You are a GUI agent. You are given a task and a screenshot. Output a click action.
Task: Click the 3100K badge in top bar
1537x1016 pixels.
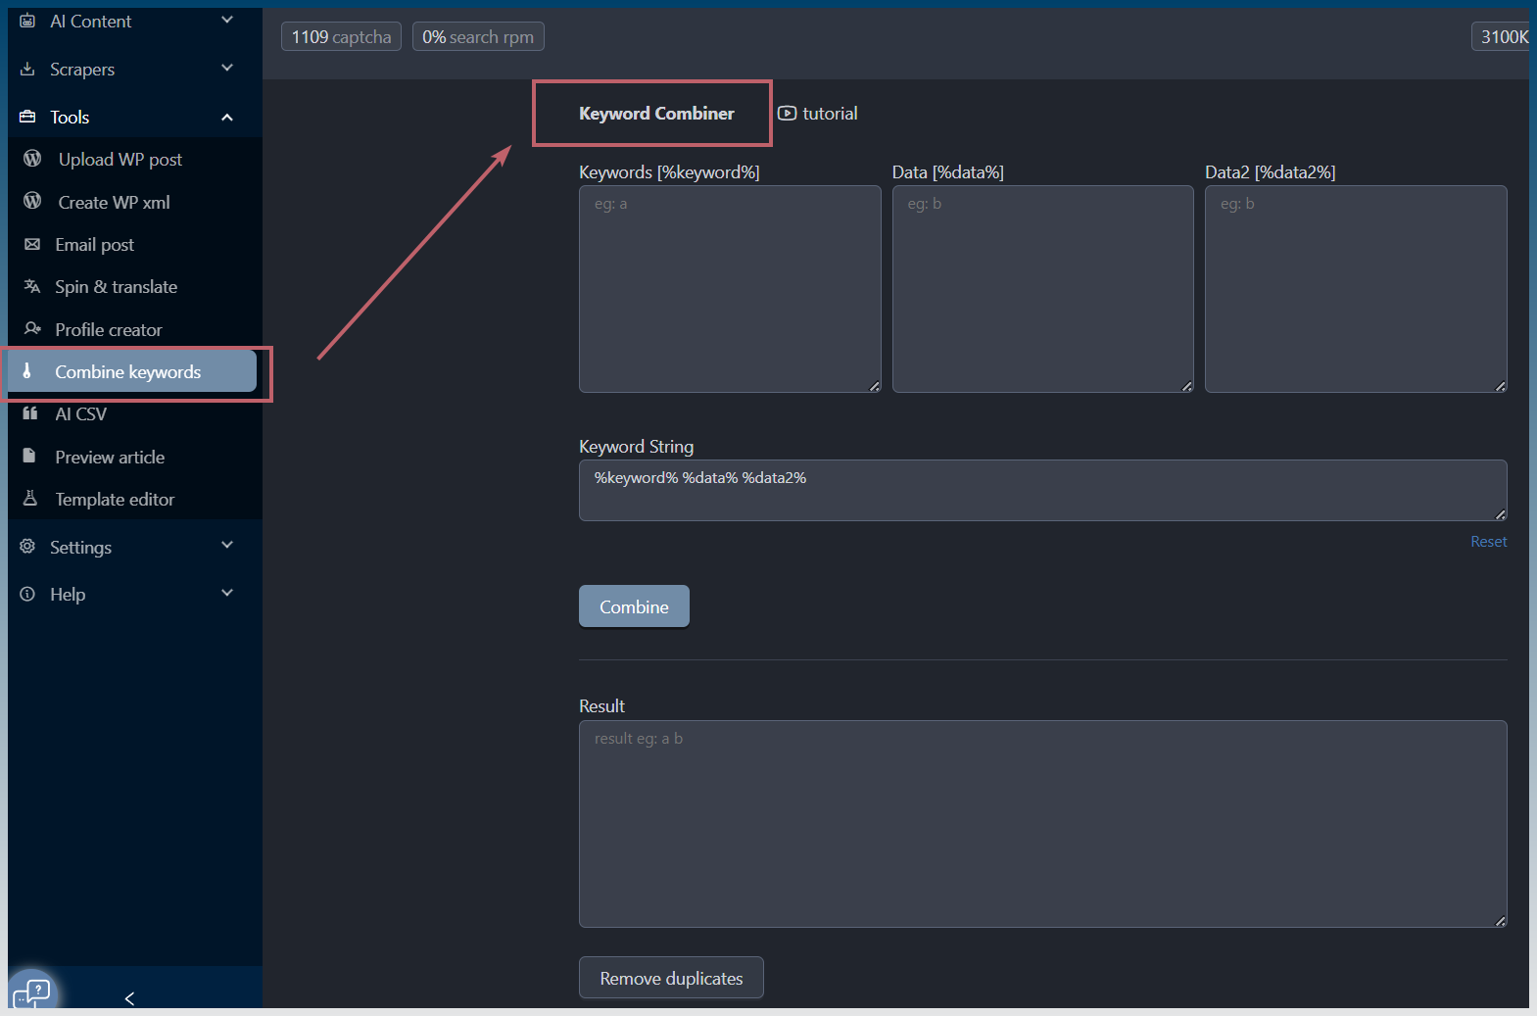pos(1503,36)
